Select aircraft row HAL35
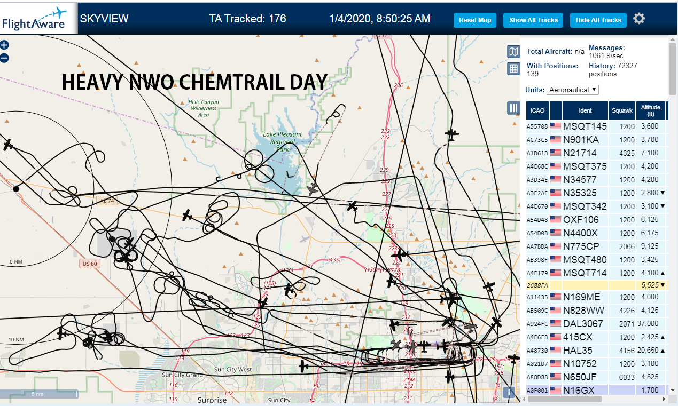Screen dimensions: 678x406 click(x=596, y=351)
